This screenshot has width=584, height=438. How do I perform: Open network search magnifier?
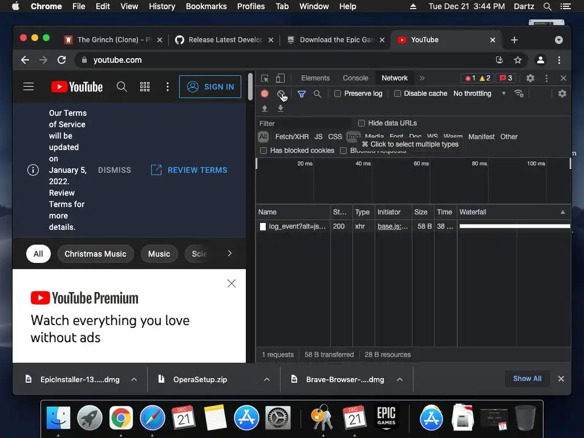pos(317,94)
